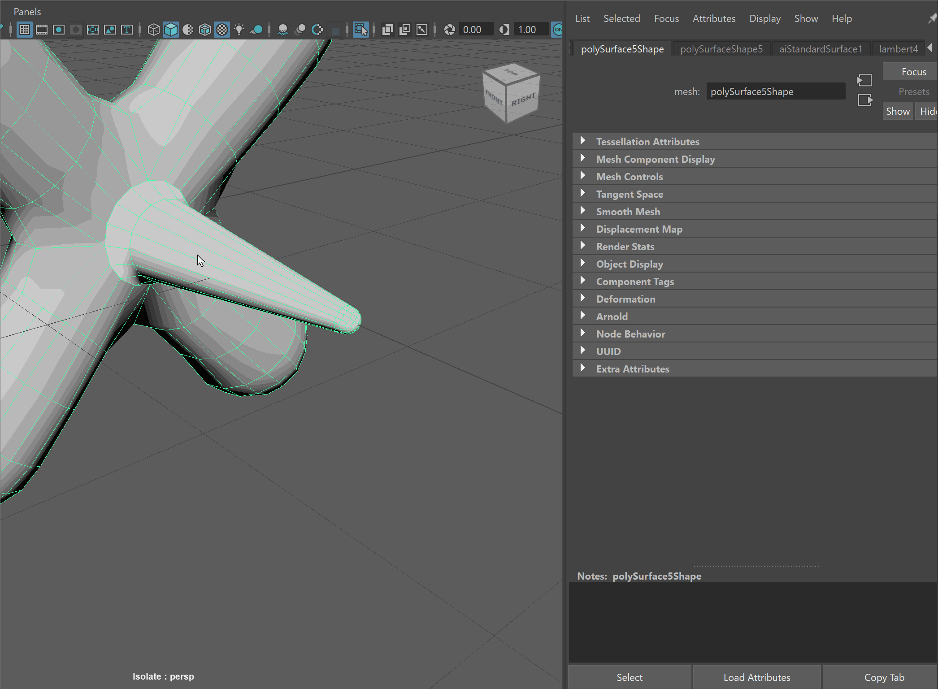Expand the Smooth Mesh section
Image resolution: width=938 pixels, height=689 pixels.
coord(628,212)
